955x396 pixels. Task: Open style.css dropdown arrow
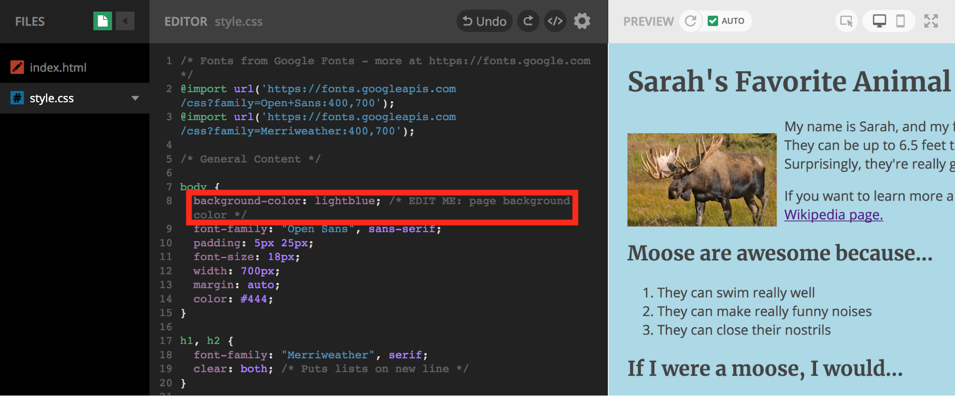point(135,98)
